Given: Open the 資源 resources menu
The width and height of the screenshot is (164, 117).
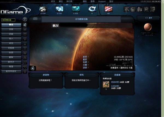Looking at the screenshot, I should pos(11,29).
